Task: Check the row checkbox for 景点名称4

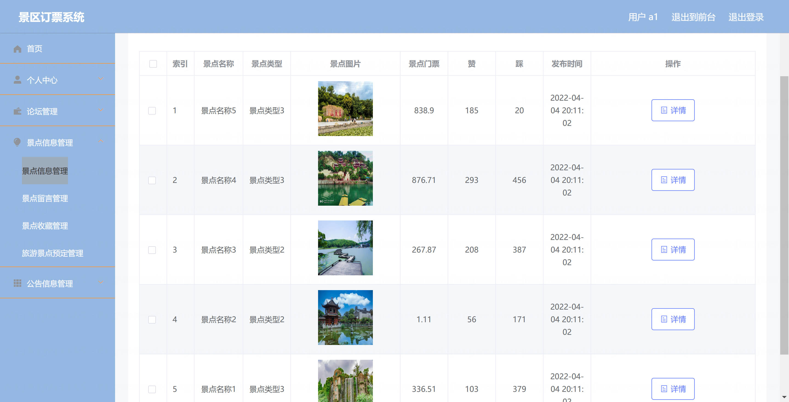Action: pos(152,180)
